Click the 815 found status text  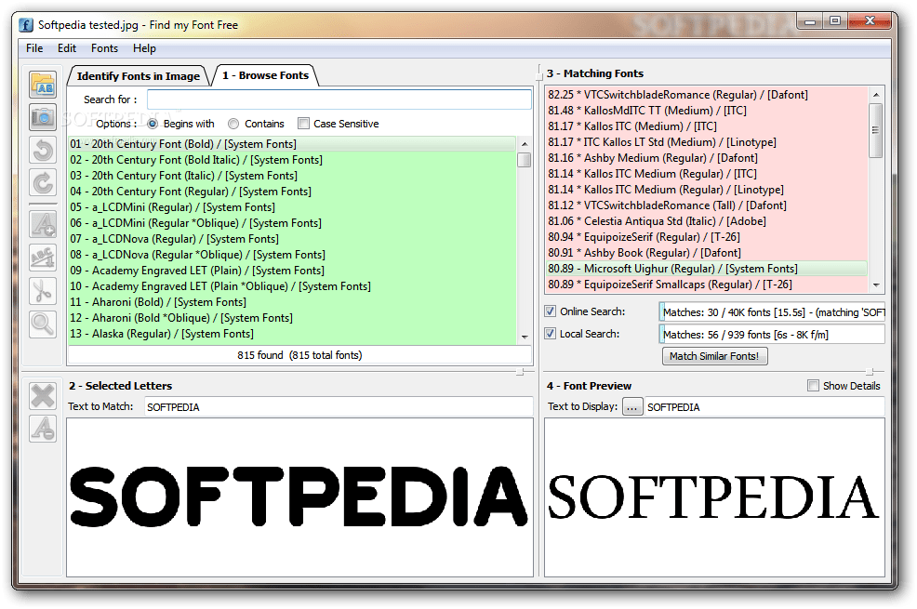tap(300, 355)
